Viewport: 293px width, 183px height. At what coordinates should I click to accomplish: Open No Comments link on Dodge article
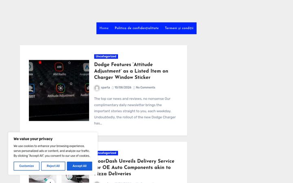pos(145,87)
